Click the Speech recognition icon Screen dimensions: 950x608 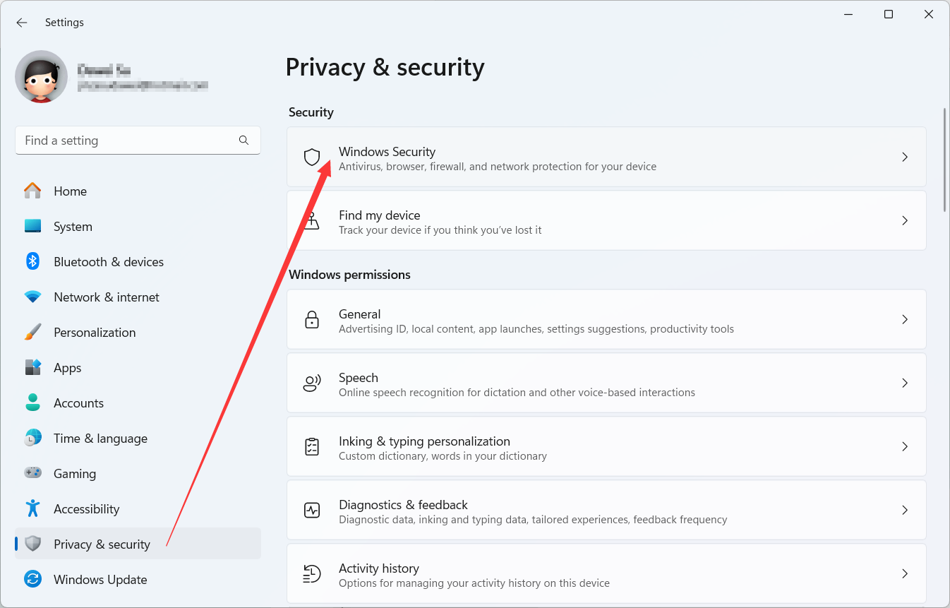(x=312, y=383)
